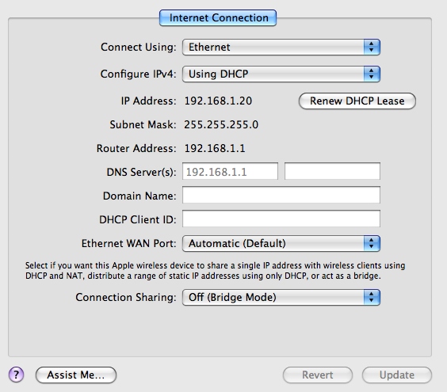Open the Connection Sharing dropdown

coord(281,297)
